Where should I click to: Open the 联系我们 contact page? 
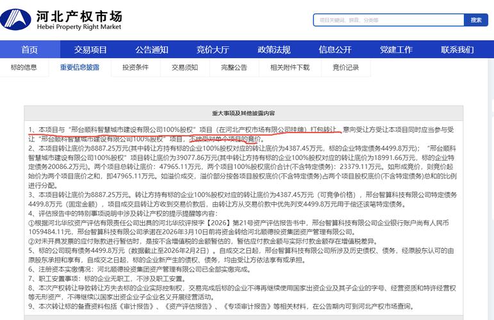[457, 50]
